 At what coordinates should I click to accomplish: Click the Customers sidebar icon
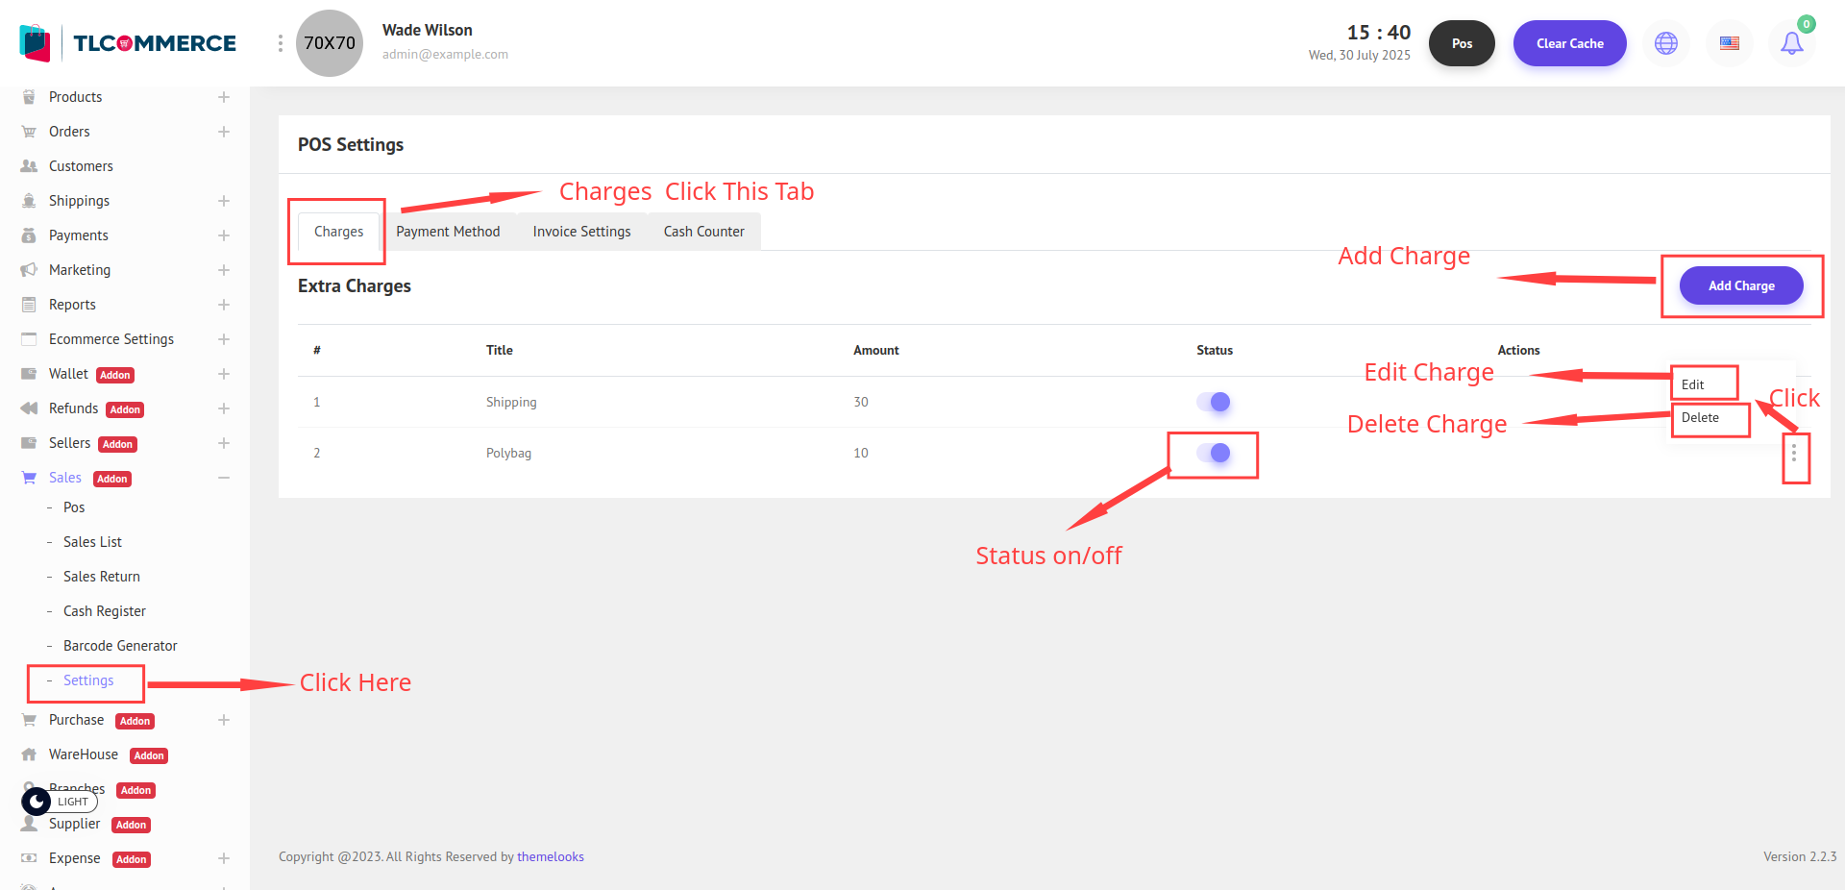pos(29,166)
